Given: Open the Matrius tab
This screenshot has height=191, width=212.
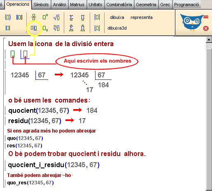Looking at the screenshot, I should 77,5.
